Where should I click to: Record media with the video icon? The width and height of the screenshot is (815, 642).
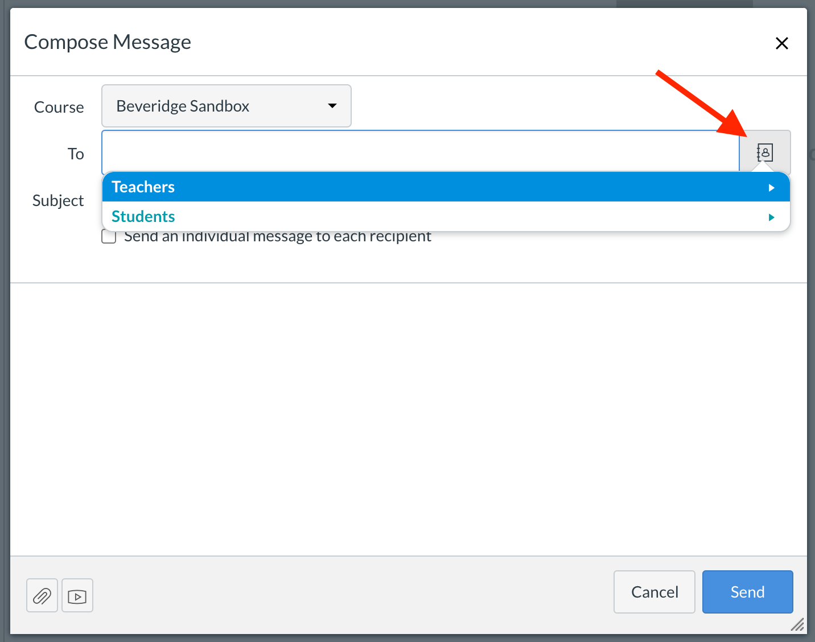tap(77, 595)
